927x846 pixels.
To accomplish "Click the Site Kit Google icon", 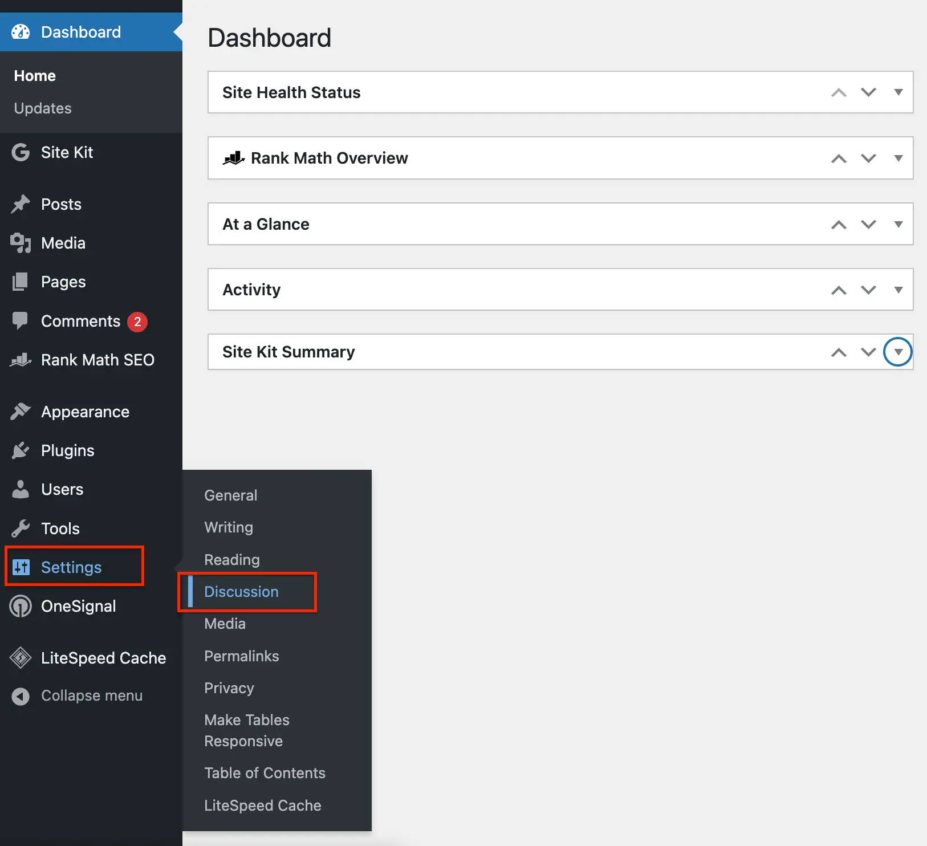I will (x=21, y=152).
